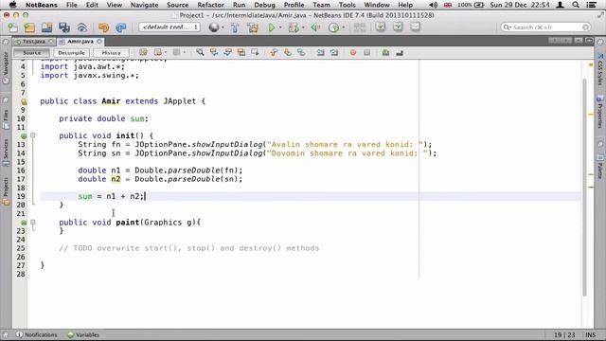Expand the Profile Project dropdown arrow
Image resolution: width=606 pixels, height=341 pixels.
tap(343, 27)
